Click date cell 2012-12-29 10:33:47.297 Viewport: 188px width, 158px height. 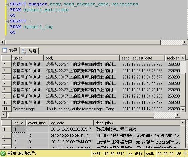(142, 71)
